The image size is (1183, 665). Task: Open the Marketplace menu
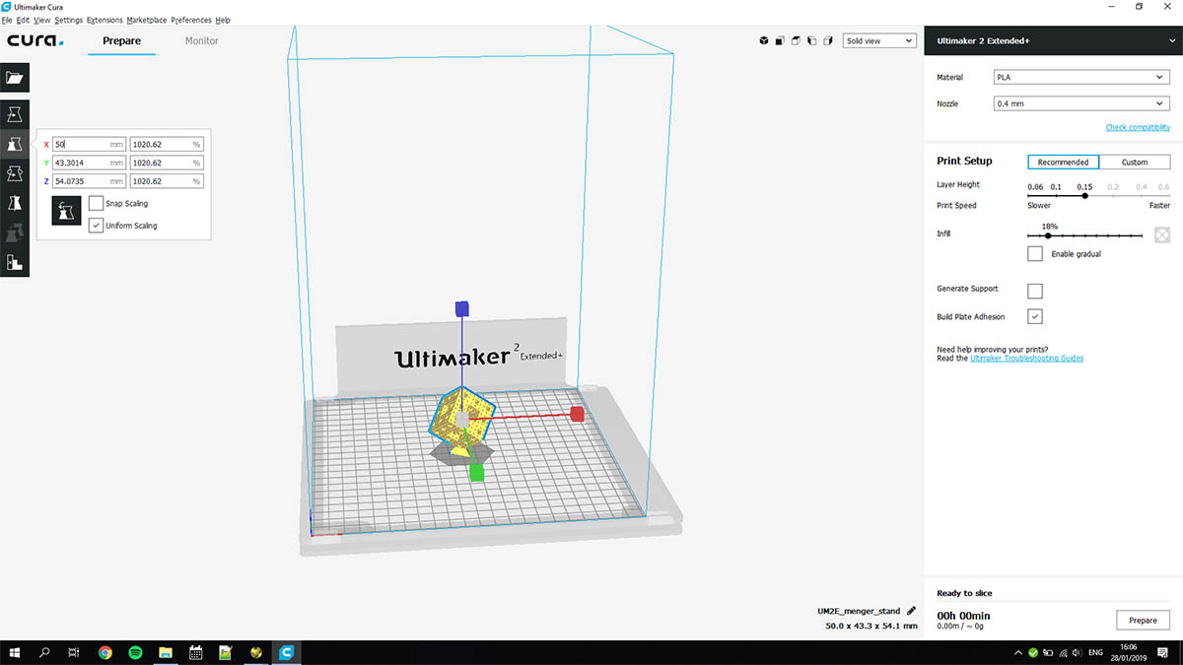147,20
